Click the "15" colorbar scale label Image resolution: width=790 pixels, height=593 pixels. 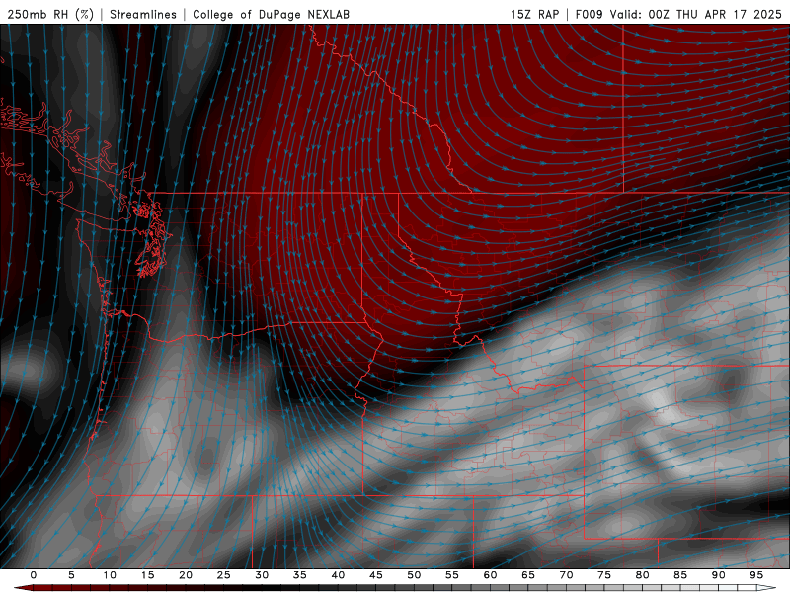coord(147,575)
